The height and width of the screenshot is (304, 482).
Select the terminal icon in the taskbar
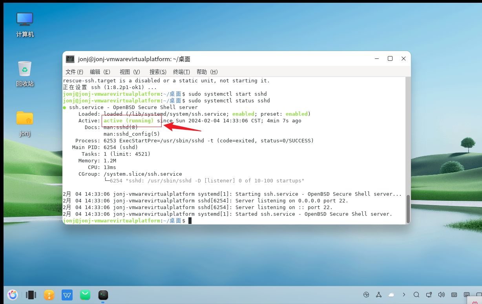103,295
